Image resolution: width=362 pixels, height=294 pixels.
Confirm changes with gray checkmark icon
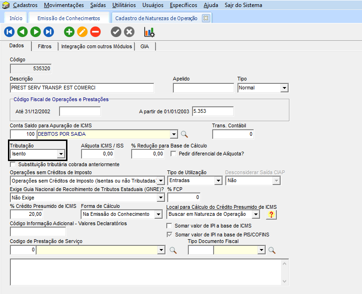click(x=116, y=32)
